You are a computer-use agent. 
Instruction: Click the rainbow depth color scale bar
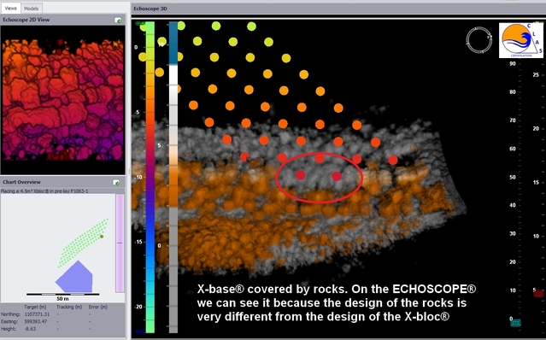(150, 177)
